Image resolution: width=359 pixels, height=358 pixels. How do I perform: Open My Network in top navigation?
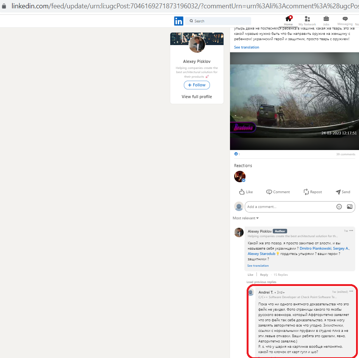click(307, 21)
